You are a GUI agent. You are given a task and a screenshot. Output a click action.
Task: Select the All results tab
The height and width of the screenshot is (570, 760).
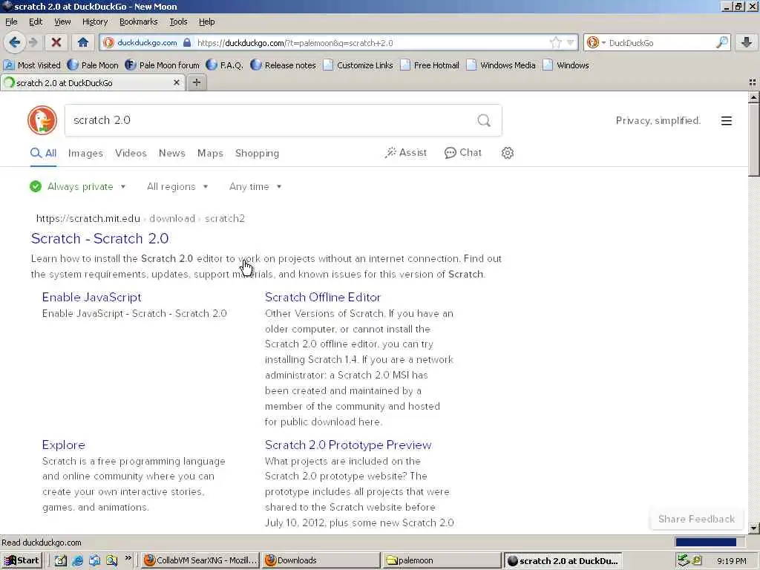[x=43, y=153]
